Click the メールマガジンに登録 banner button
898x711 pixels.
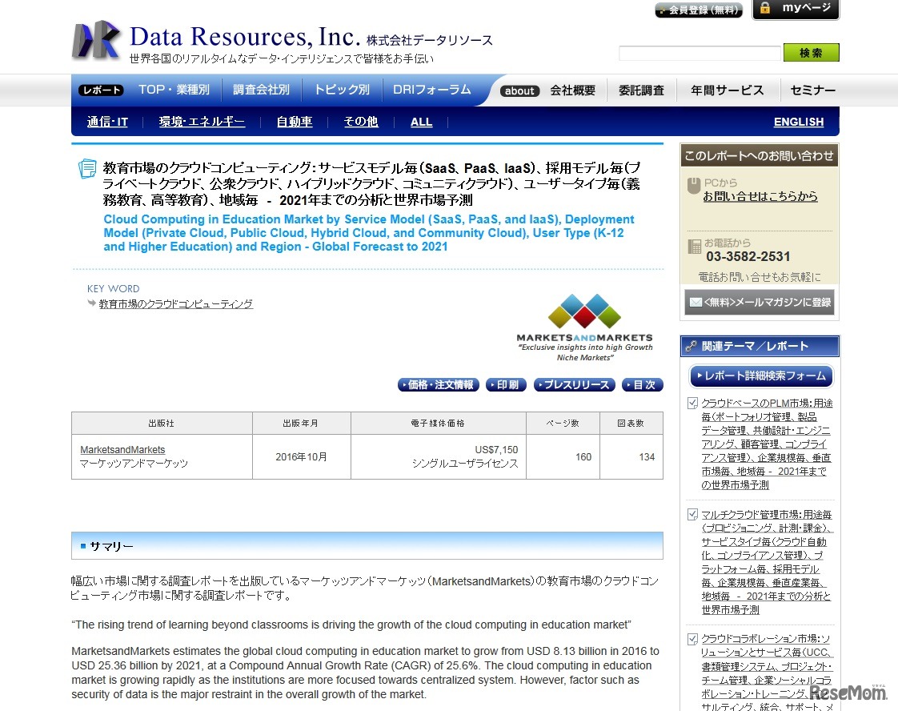click(760, 303)
